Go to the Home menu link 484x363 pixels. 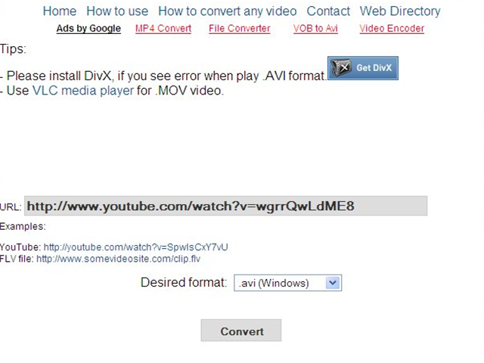60,11
